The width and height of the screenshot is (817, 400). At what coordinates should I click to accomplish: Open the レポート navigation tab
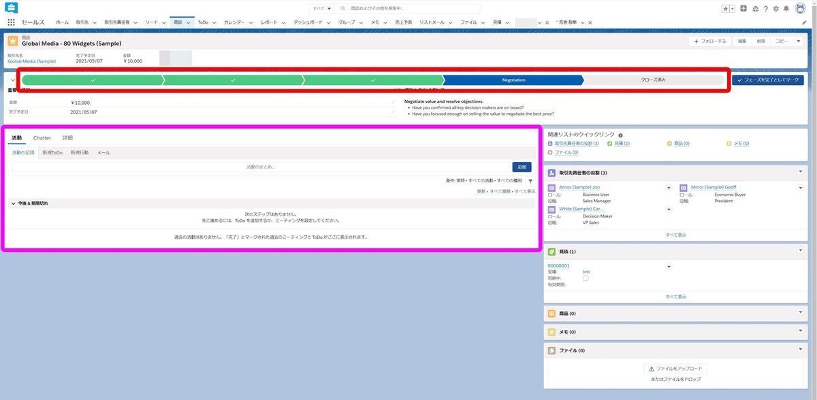pyautogui.click(x=269, y=22)
